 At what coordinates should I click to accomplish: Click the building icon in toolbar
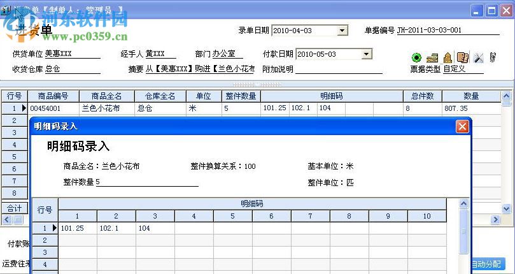click(448, 58)
